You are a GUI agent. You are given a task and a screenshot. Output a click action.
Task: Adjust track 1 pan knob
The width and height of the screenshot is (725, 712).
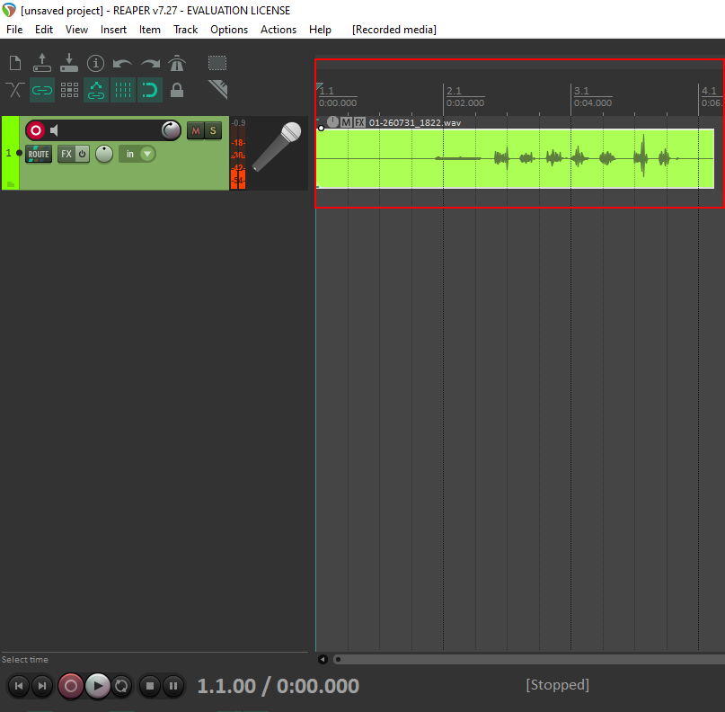tap(104, 154)
